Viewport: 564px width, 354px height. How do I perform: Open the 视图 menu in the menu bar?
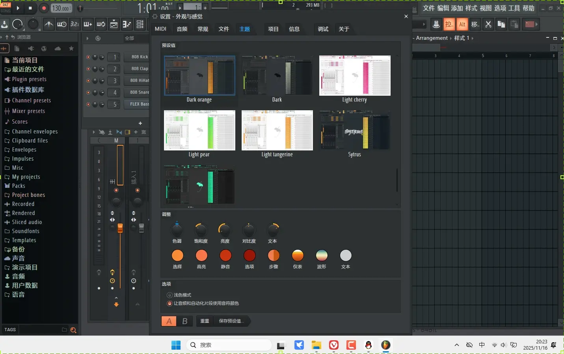486,8
